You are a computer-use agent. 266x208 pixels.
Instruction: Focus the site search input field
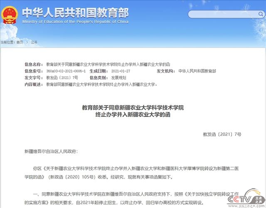click(x=226, y=14)
